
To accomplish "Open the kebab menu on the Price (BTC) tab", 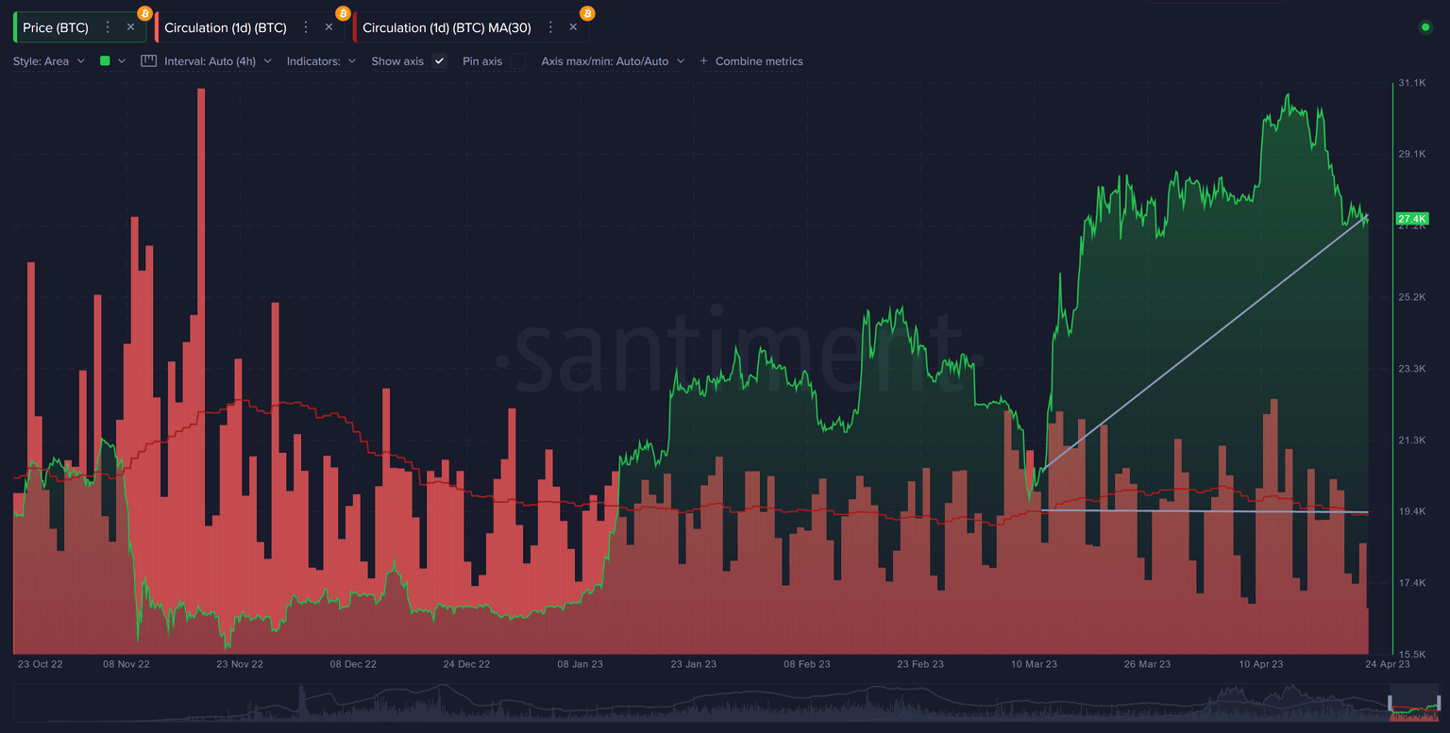I will [x=109, y=27].
